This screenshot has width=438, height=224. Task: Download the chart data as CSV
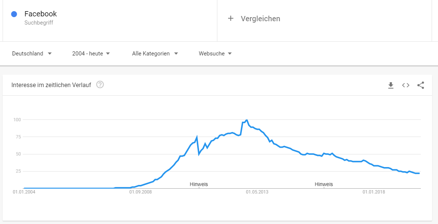(x=391, y=85)
